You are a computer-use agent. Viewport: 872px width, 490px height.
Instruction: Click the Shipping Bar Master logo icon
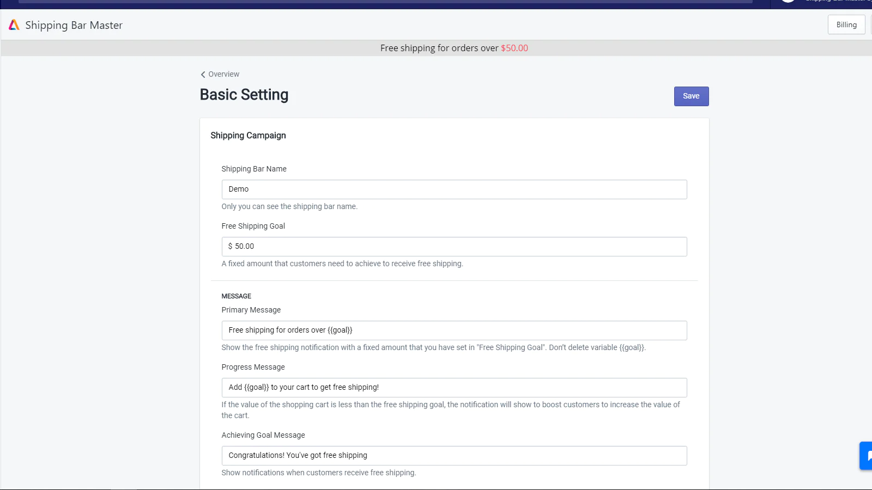14,25
